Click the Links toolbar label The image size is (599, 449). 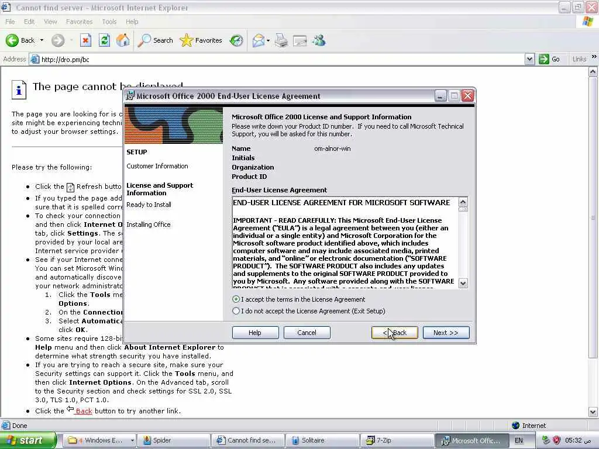pos(579,59)
